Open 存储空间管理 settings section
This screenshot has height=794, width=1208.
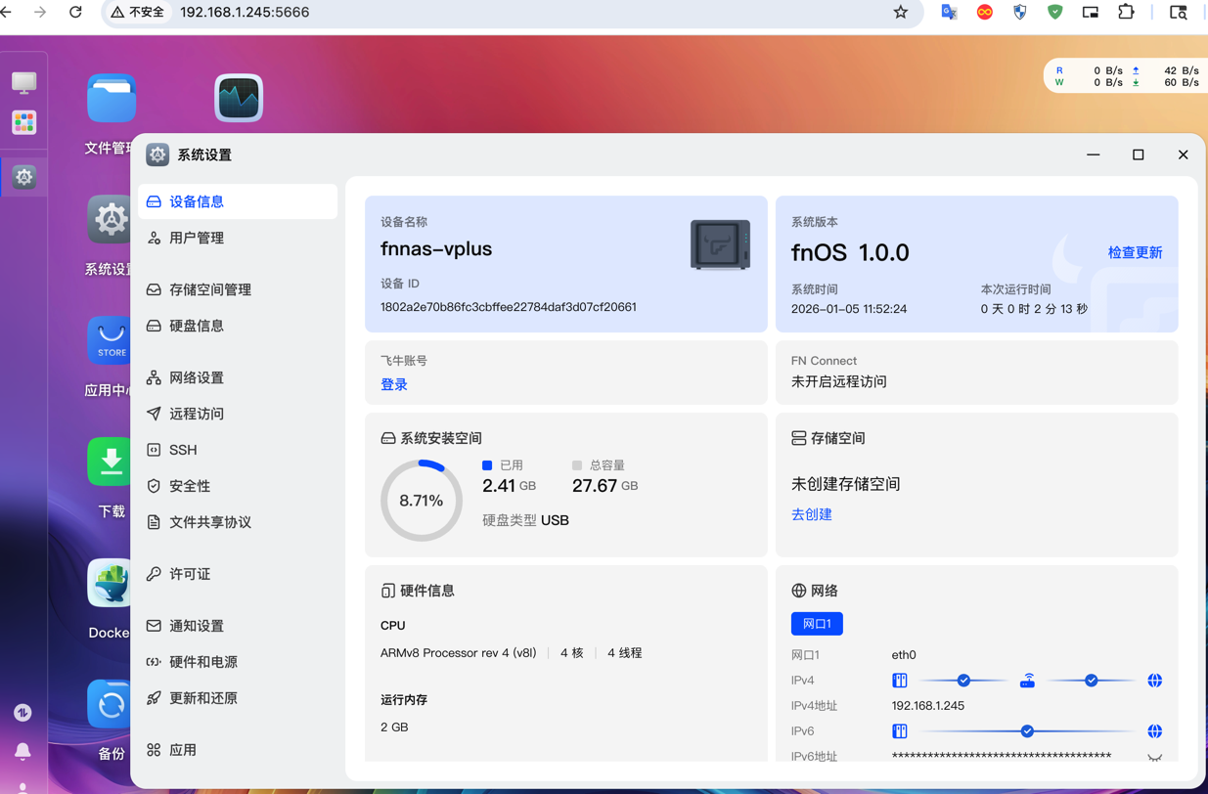pyautogui.click(x=210, y=289)
